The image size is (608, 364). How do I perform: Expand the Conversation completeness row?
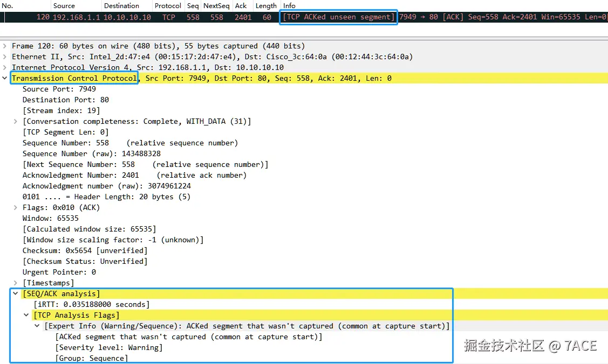click(16, 122)
